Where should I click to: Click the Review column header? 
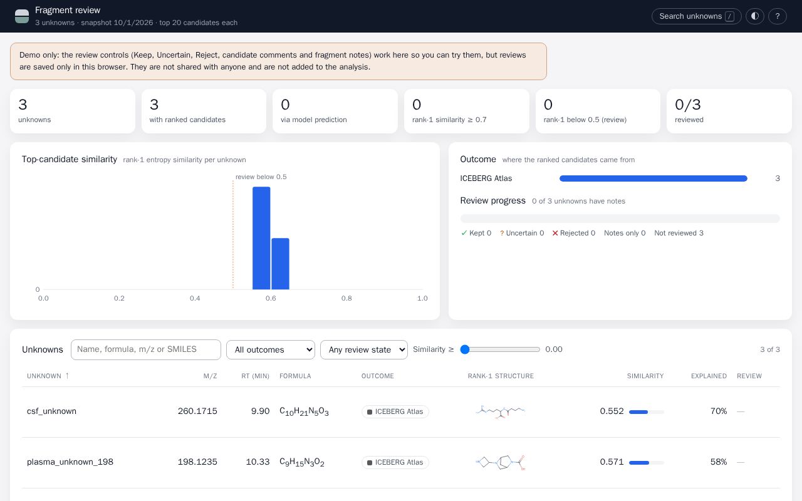tap(749, 376)
